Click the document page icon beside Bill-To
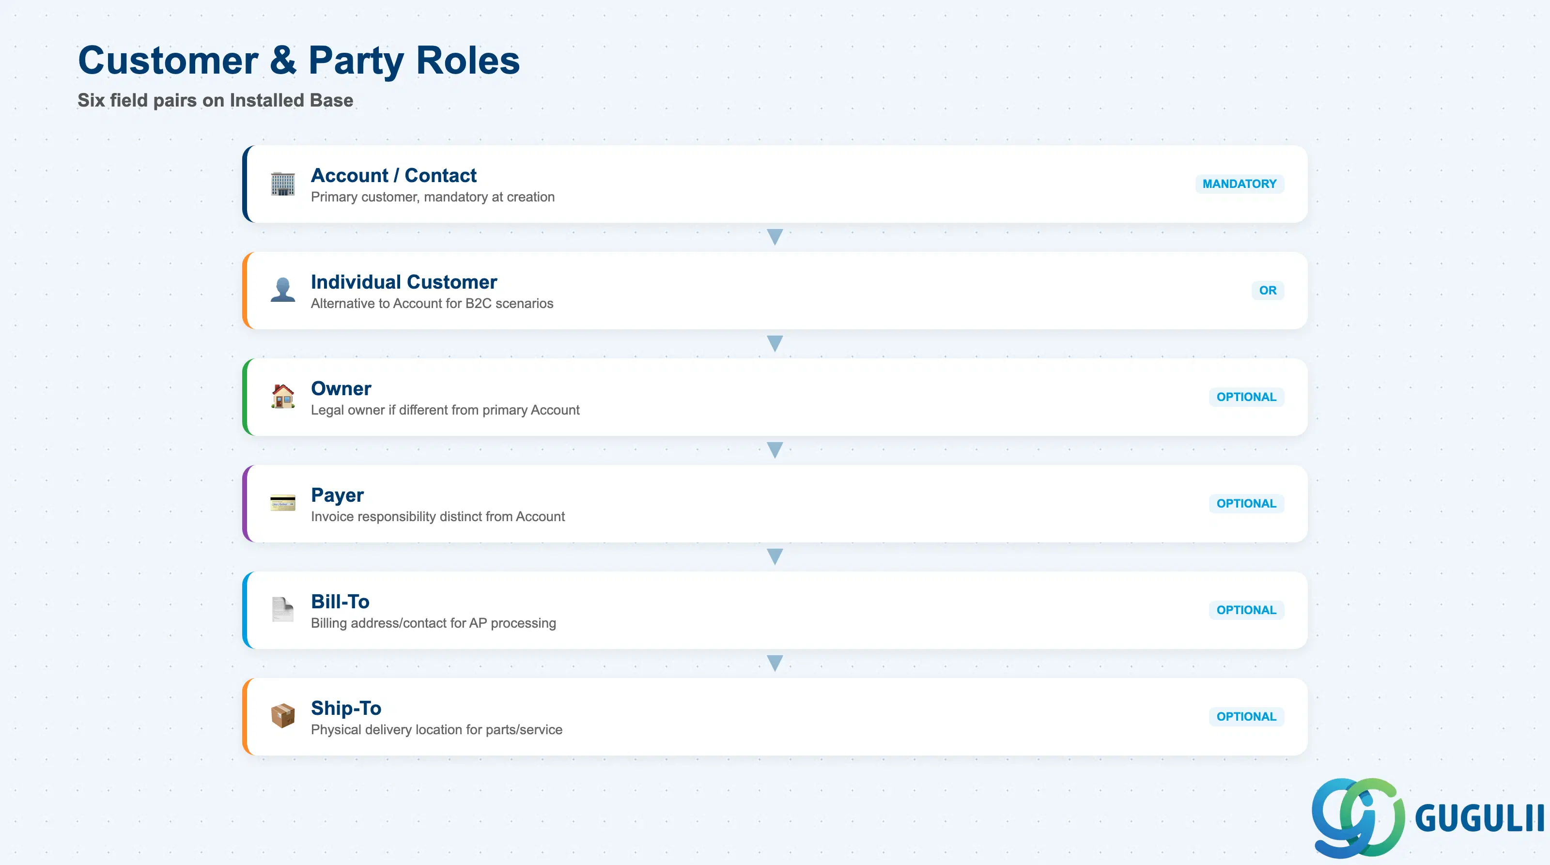Image resolution: width=1550 pixels, height=865 pixels. 283,609
